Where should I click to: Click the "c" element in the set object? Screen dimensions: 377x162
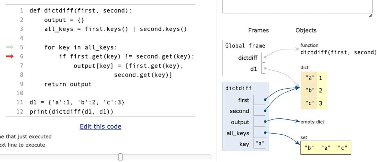click(342, 148)
